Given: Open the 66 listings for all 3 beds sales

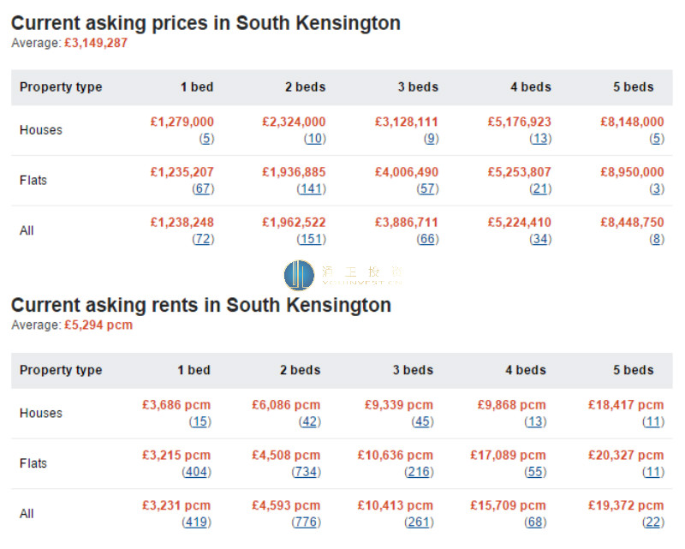Looking at the screenshot, I should [427, 239].
